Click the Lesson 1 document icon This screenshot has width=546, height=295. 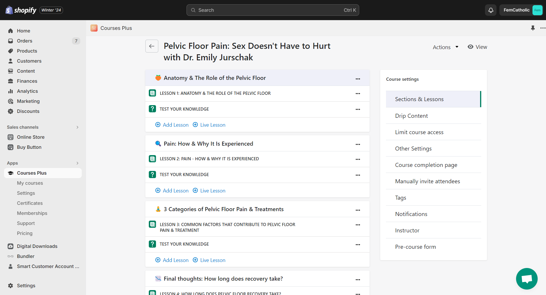153,93
